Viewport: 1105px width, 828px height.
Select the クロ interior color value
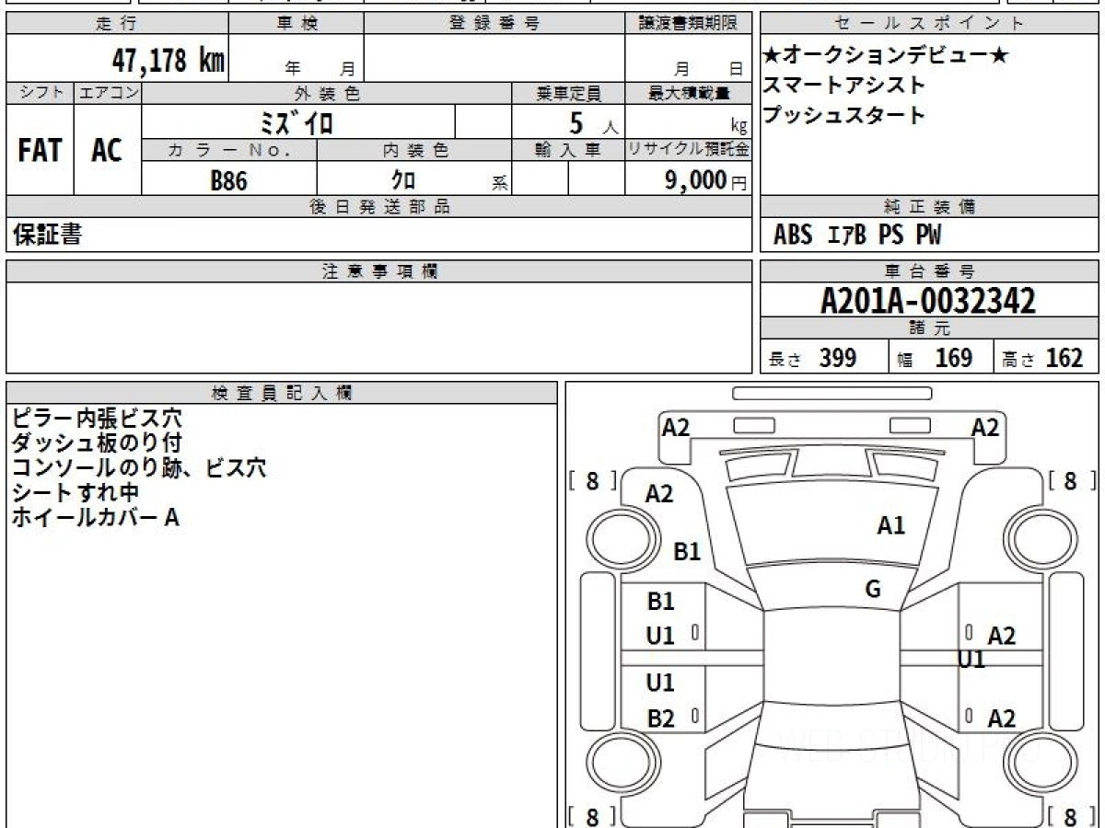(x=403, y=180)
